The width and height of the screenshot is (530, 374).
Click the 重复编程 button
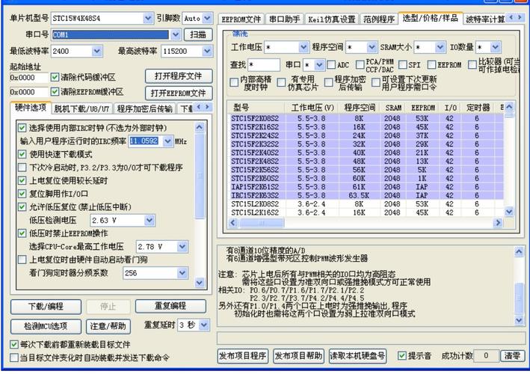[x=170, y=306]
